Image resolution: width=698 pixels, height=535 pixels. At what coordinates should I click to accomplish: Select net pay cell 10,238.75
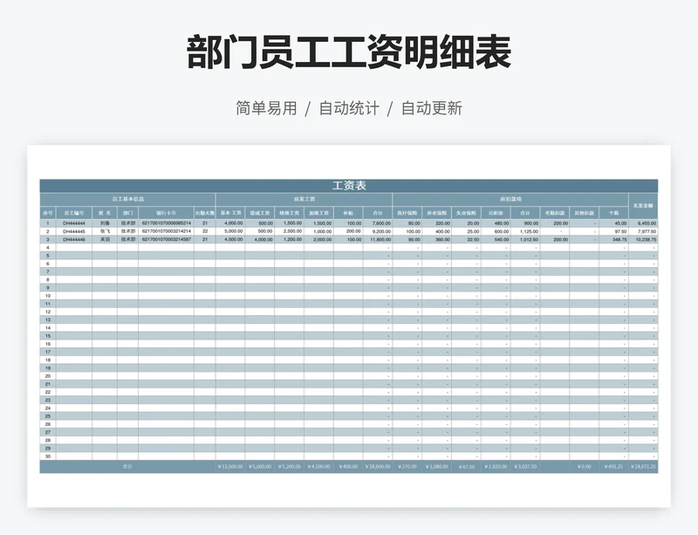[x=643, y=240]
